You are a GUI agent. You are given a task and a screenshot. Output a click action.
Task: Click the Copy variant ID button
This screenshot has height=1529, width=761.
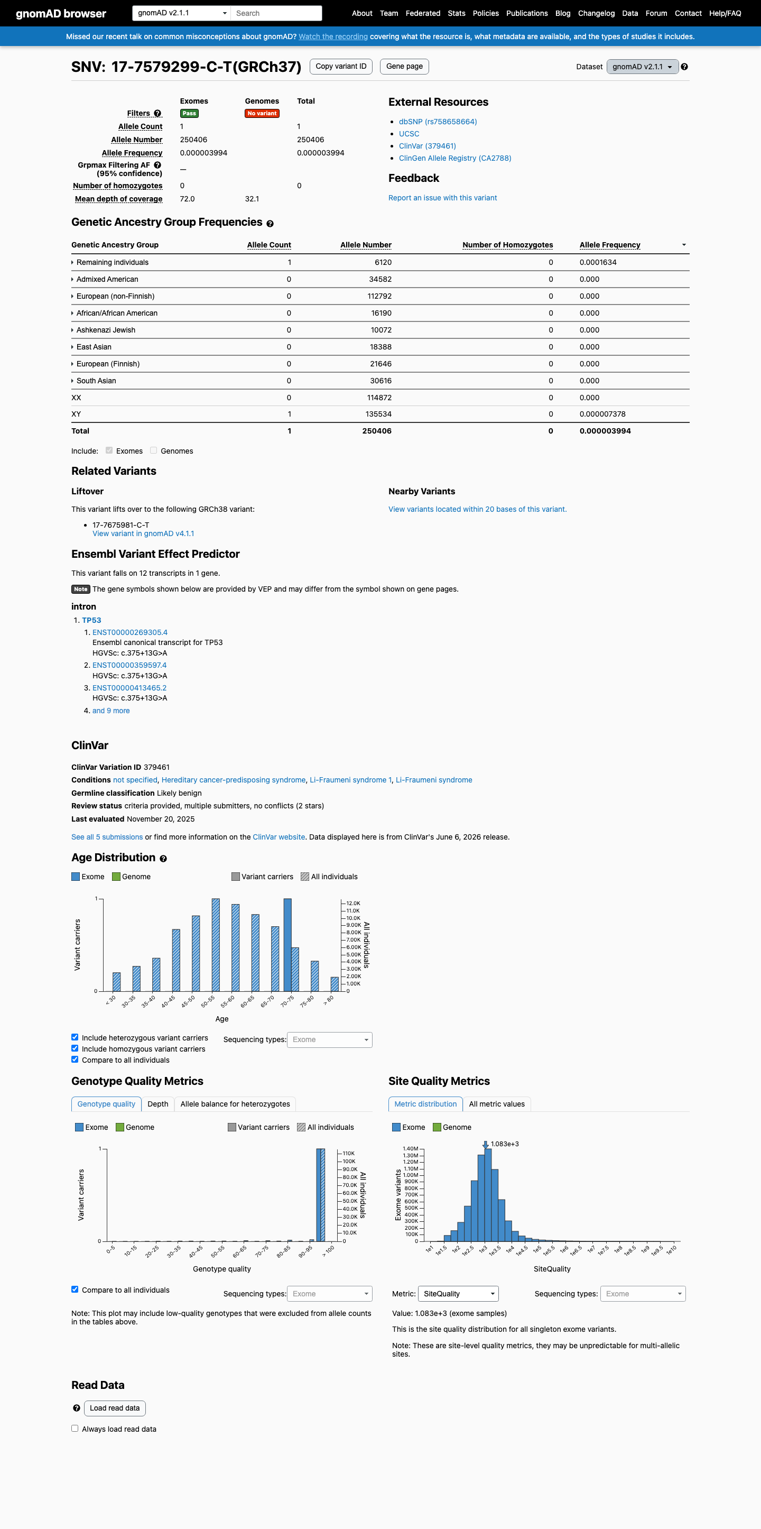(x=341, y=67)
